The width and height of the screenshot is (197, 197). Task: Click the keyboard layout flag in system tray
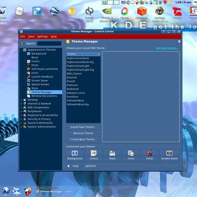[x=123, y=2]
